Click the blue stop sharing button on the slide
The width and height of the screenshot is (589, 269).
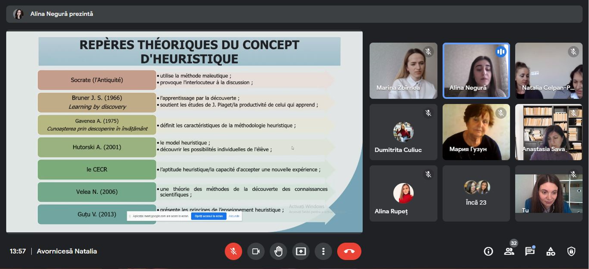tap(209, 216)
